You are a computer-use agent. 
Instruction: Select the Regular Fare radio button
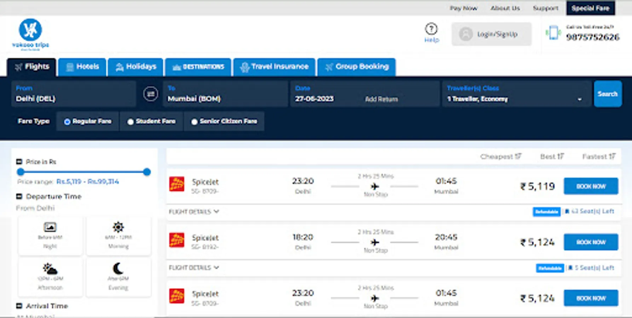coord(67,122)
